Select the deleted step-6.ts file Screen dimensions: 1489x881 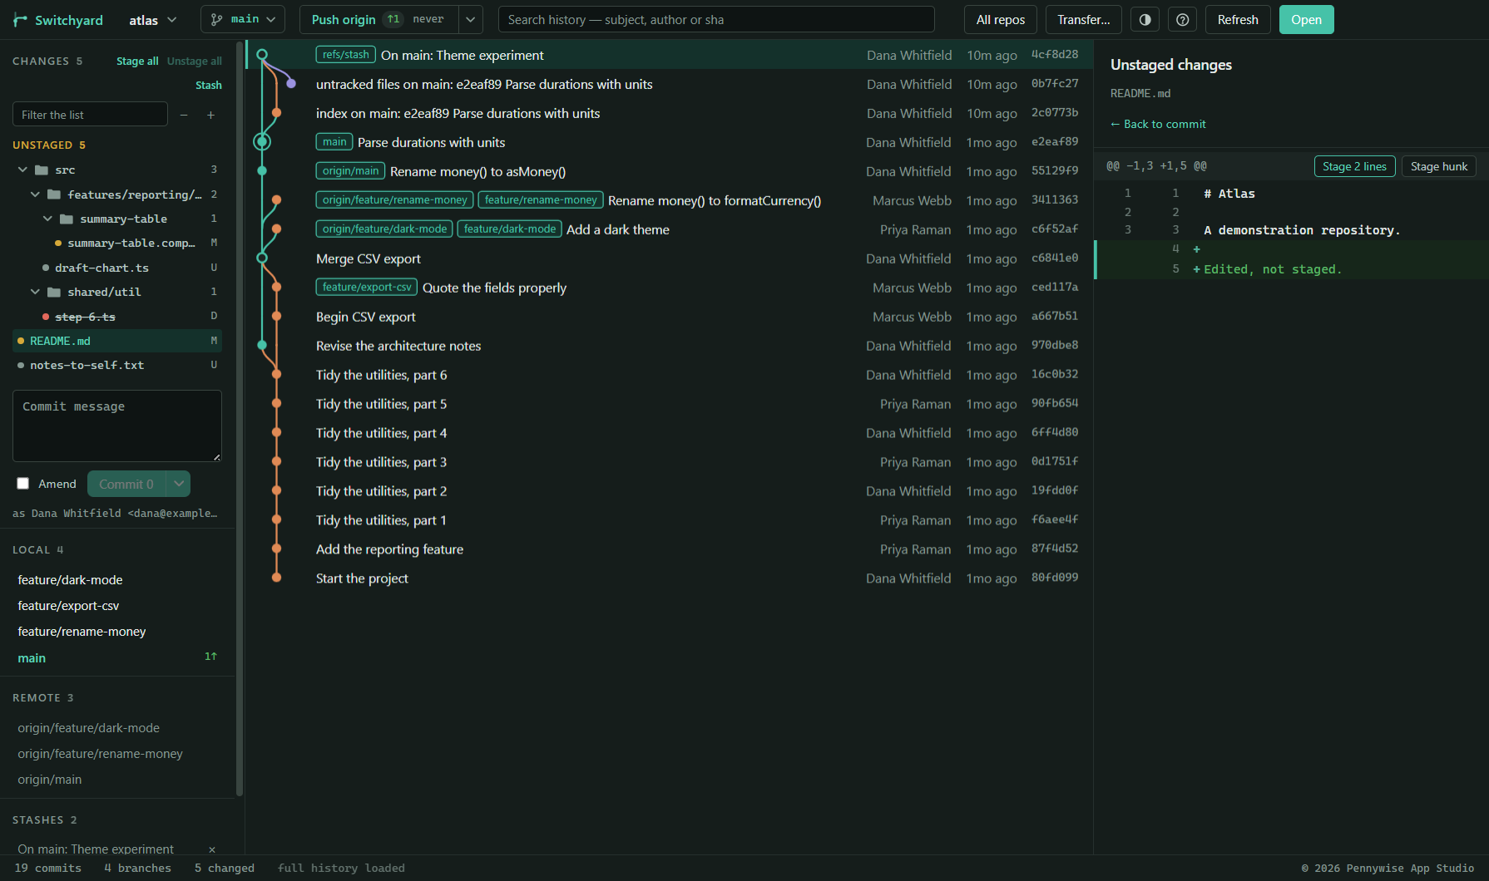coord(117,317)
